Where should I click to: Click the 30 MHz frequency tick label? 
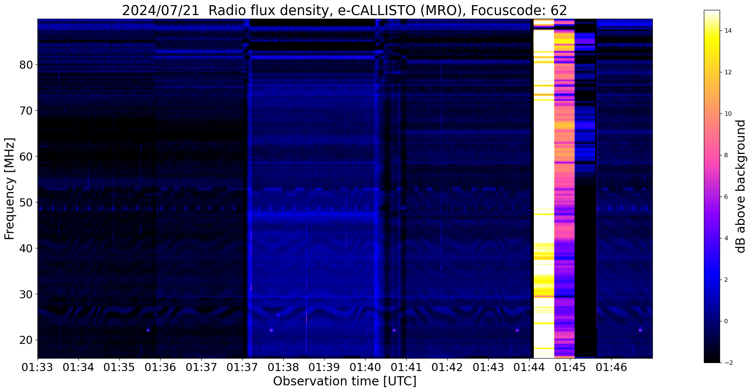tap(26, 294)
